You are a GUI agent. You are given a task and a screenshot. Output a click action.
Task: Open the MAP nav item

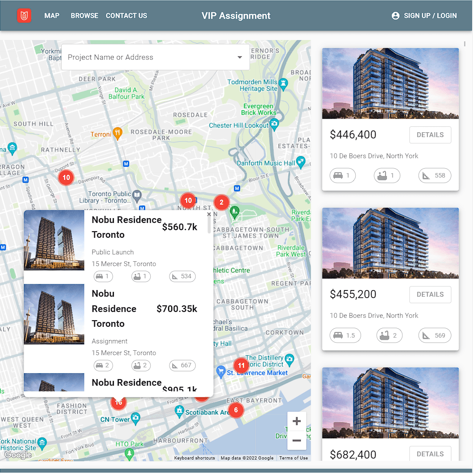point(52,16)
